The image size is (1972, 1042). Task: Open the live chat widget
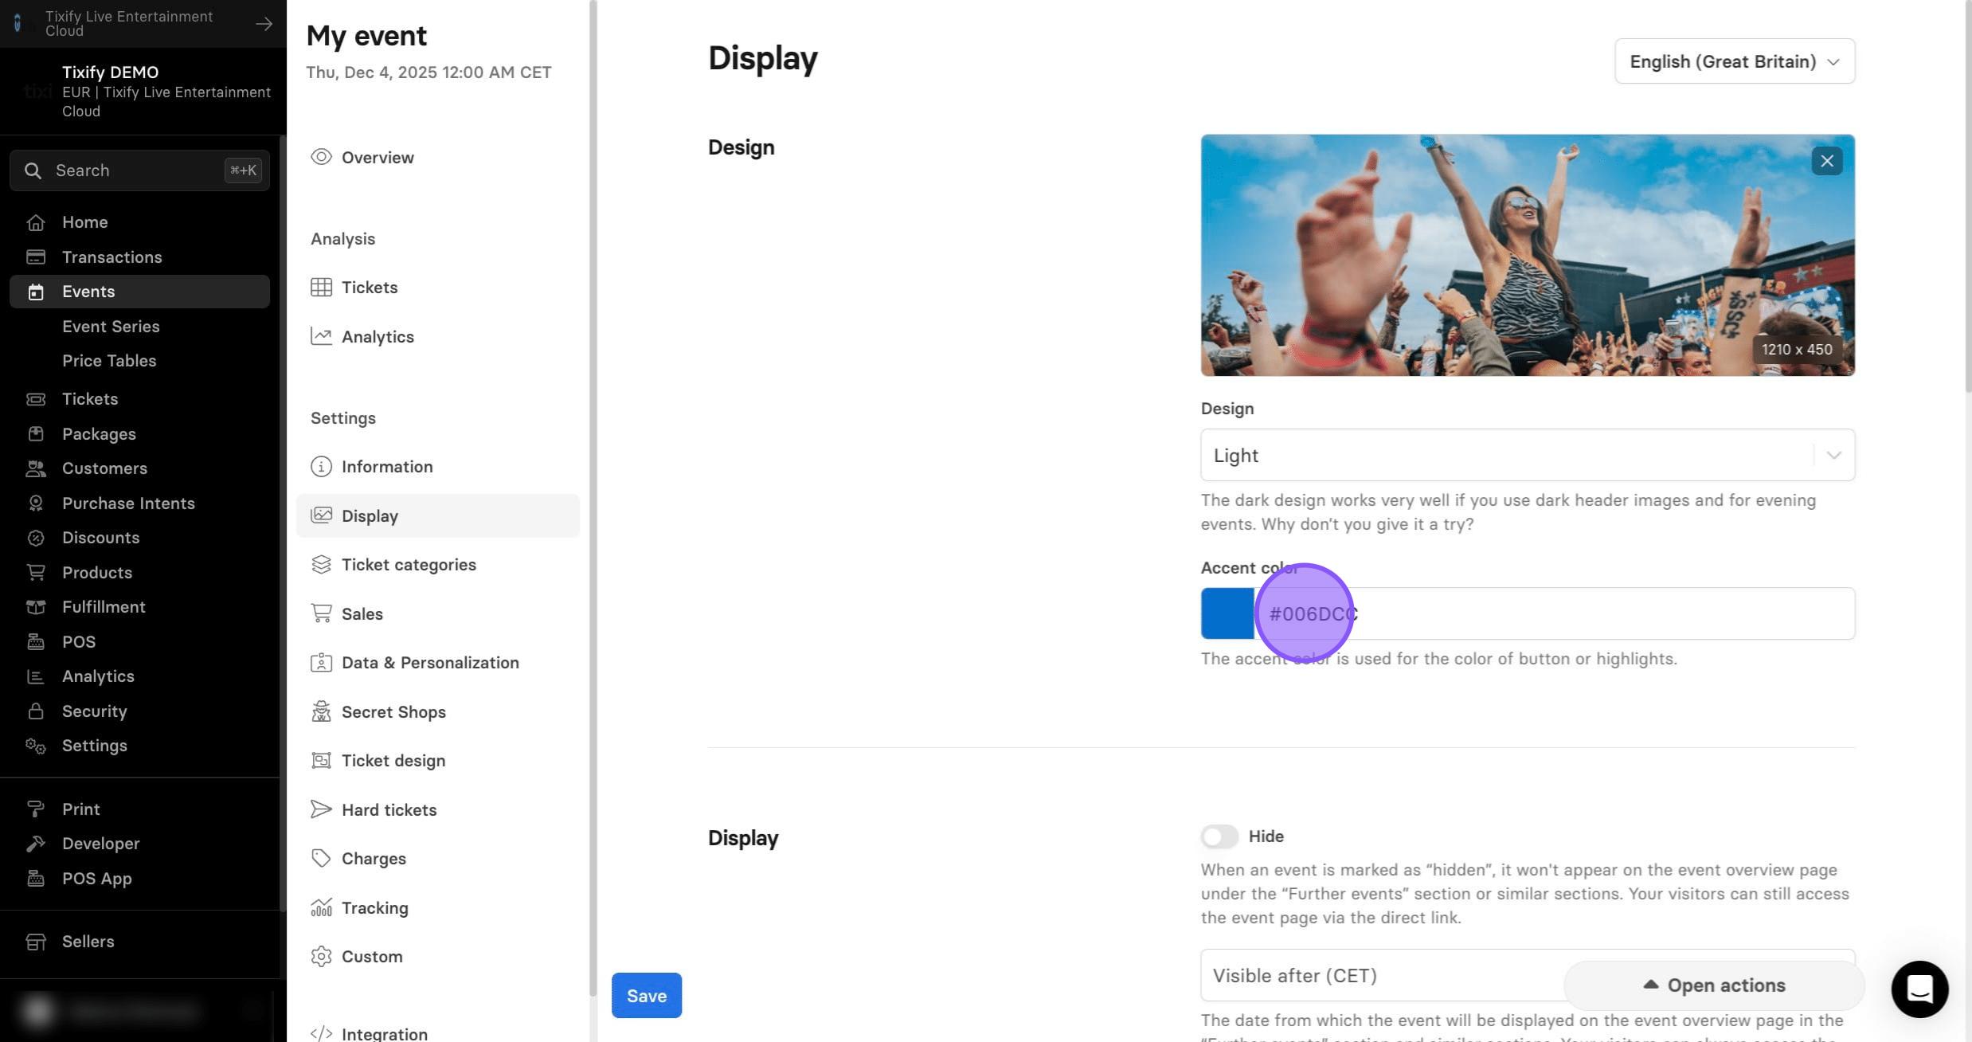click(1919, 989)
